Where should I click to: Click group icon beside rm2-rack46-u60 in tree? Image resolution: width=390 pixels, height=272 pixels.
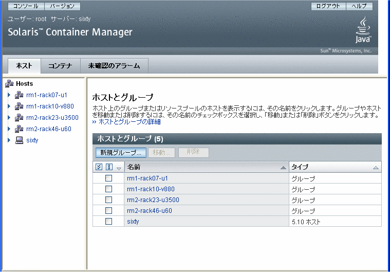(19, 129)
